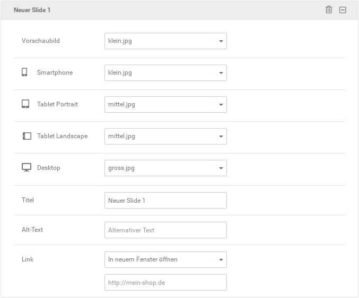This screenshot has height=298, width=359.
Task: Open the Tablet Portrait image dropdown
Action: click(165, 104)
